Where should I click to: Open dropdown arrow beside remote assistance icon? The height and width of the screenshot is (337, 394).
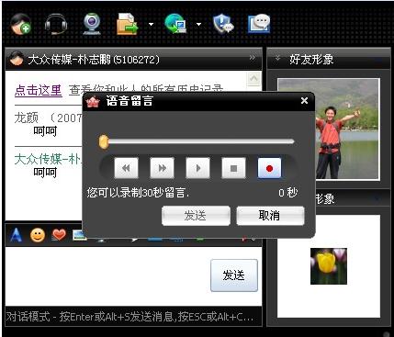click(198, 24)
